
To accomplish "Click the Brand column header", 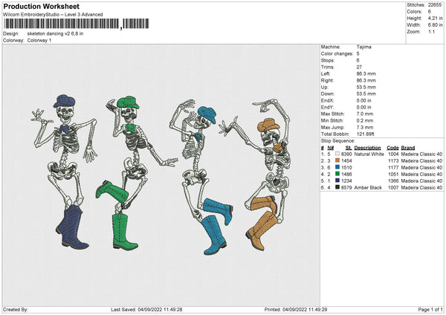I will point(409,147).
